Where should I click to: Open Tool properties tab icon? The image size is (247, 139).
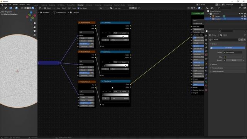point(206,36)
